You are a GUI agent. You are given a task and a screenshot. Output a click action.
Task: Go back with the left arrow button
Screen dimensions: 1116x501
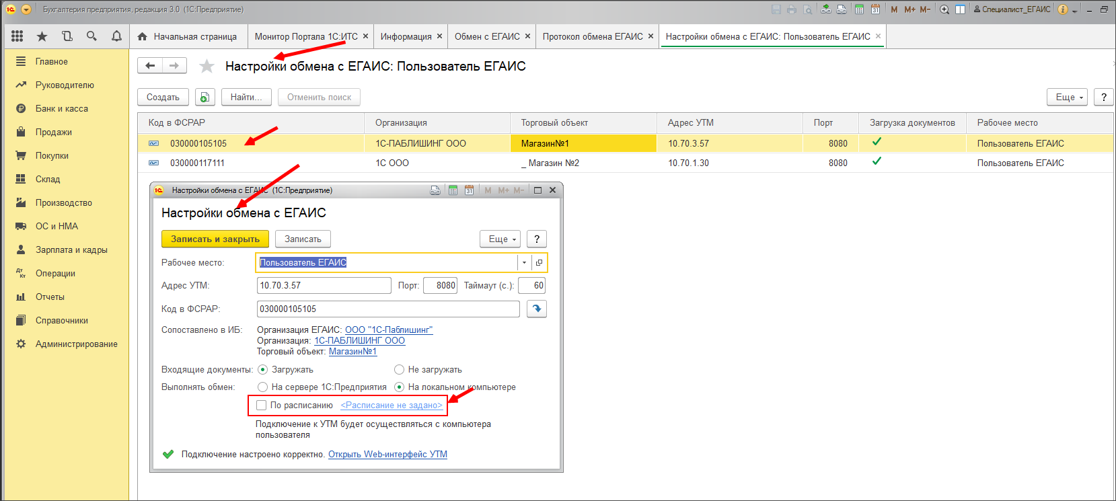(150, 65)
